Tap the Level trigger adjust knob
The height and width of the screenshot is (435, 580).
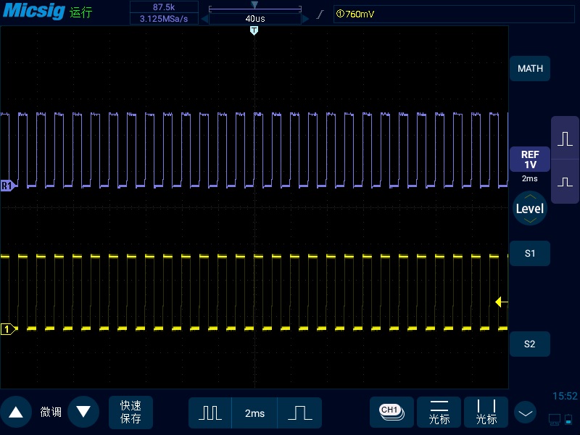click(530, 209)
